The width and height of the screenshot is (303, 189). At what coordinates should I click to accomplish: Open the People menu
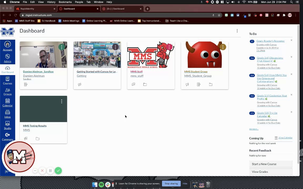coord(79,2)
